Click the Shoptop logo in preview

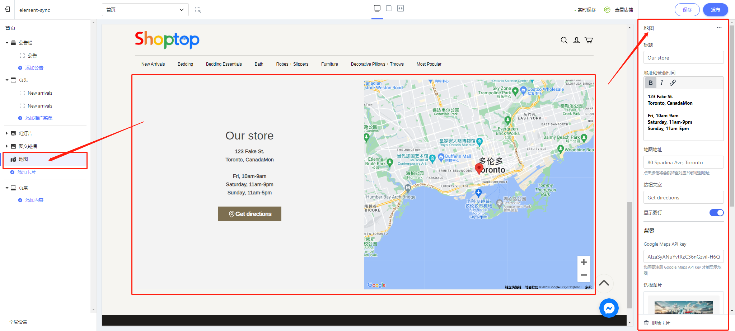click(x=167, y=39)
